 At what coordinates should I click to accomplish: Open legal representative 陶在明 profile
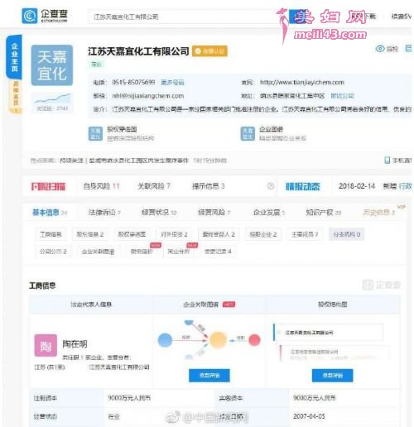(x=75, y=344)
